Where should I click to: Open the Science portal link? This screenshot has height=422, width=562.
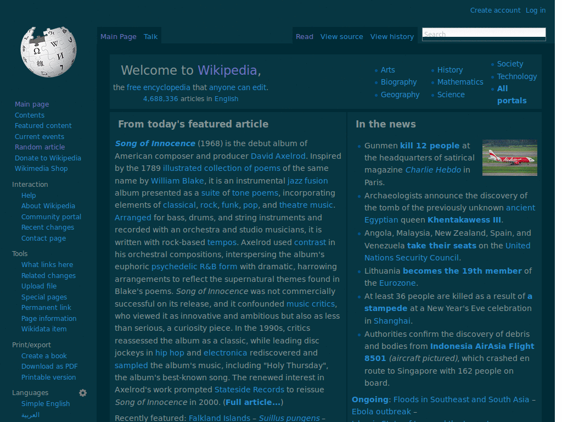(451, 95)
